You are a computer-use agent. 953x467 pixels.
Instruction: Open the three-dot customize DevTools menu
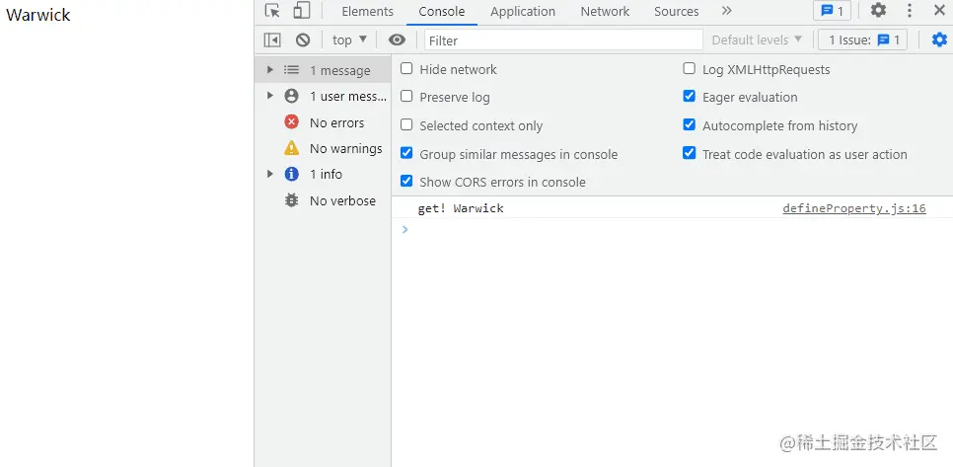click(x=910, y=10)
